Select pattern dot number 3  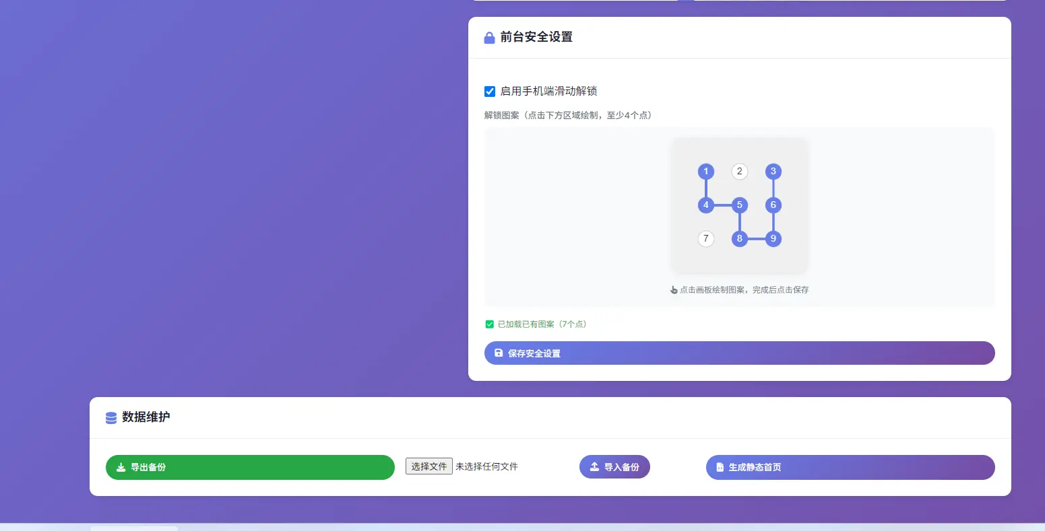773,172
